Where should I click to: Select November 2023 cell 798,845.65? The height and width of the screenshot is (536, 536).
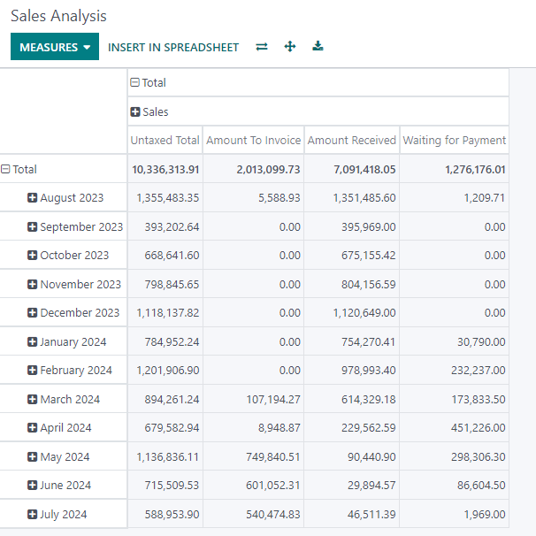pyautogui.click(x=165, y=284)
